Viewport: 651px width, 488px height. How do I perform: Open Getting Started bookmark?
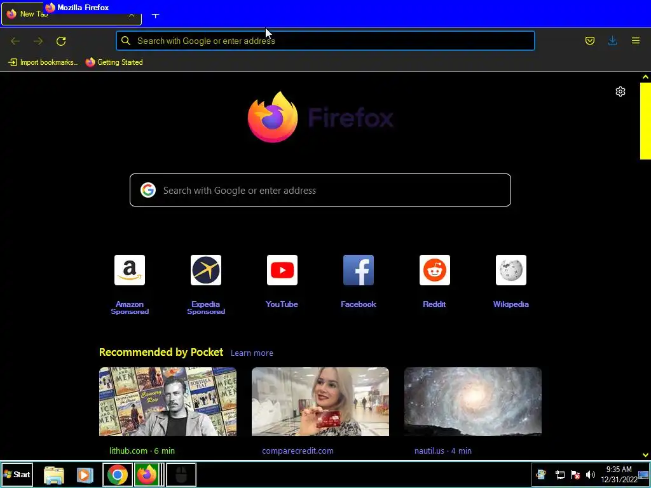click(x=114, y=62)
